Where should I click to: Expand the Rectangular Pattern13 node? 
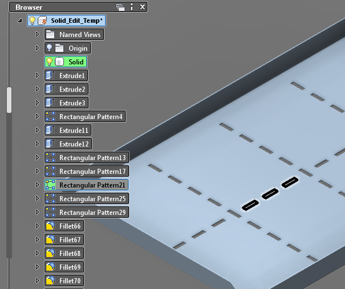point(38,158)
